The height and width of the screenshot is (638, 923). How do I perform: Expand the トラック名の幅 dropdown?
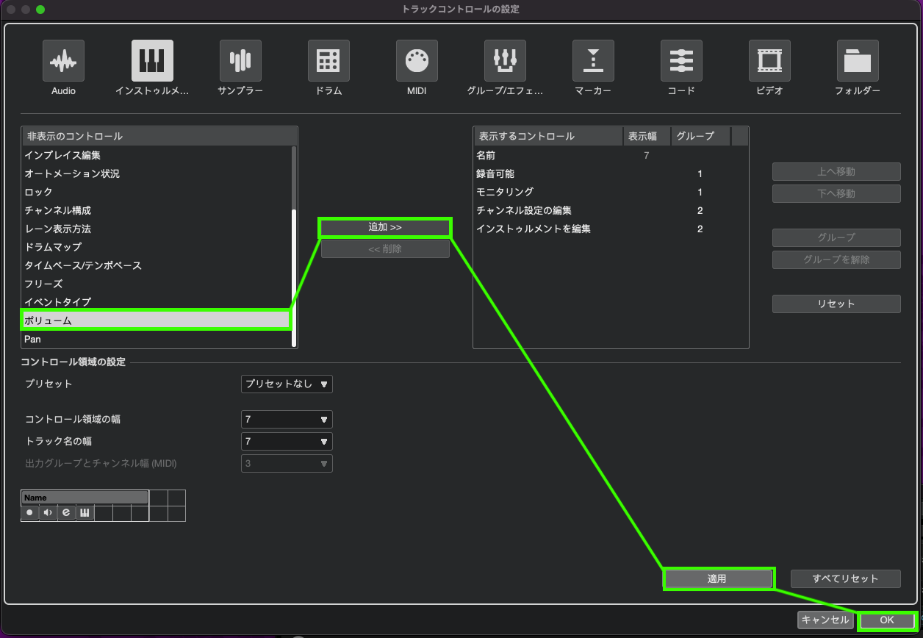pos(287,442)
